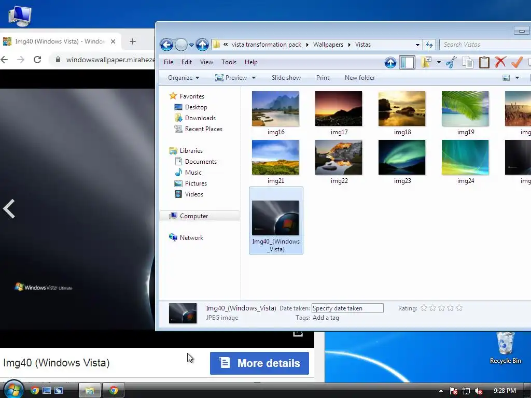Open Documents library
This screenshot has height=398, width=531.
coord(201,162)
